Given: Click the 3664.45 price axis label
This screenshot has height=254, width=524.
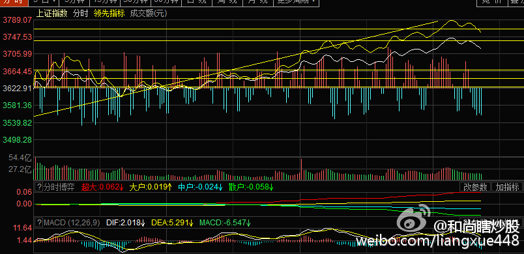Looking at the screenshot, I should coord(18,72).
